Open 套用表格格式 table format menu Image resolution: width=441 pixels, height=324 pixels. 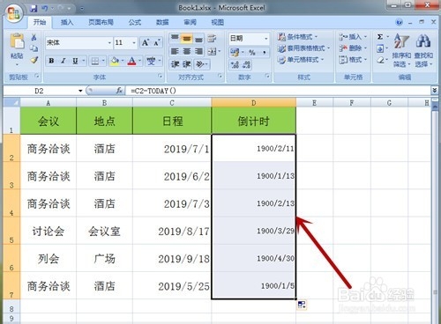tap(303, 48)
